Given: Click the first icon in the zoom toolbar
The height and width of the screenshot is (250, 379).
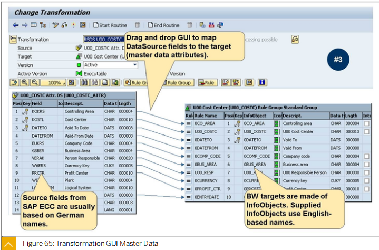Looking at the screenshot, I should 14,83.
